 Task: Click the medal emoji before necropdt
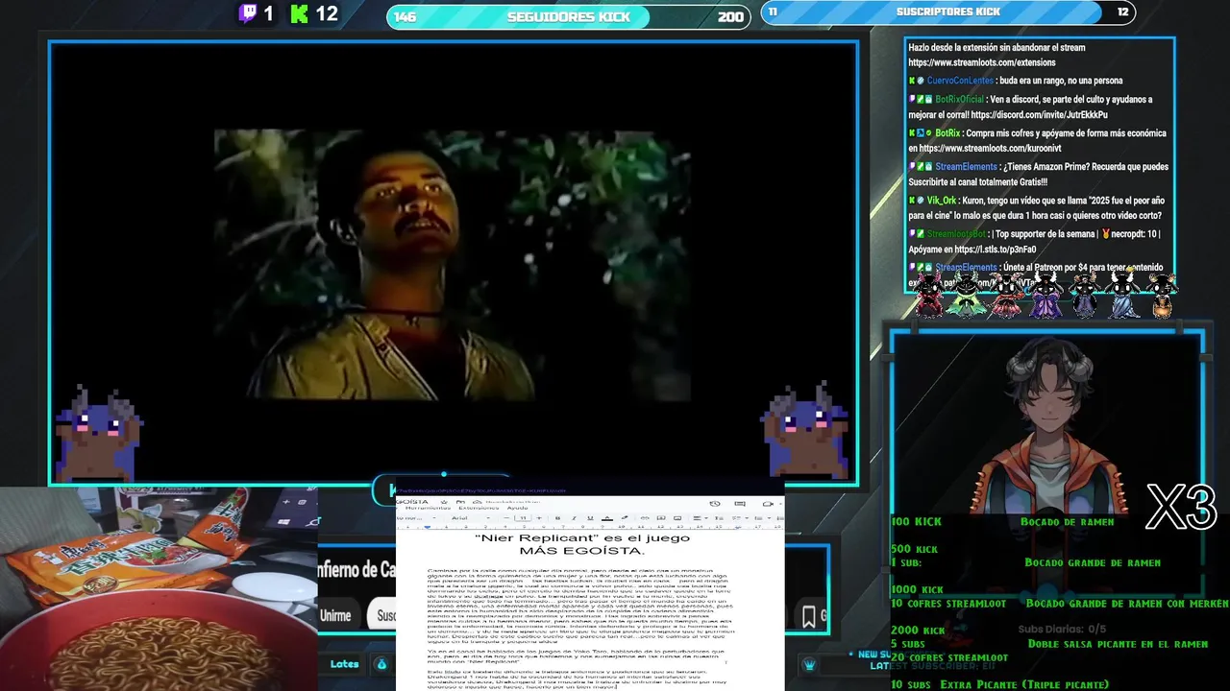[x=1105, y=233]
